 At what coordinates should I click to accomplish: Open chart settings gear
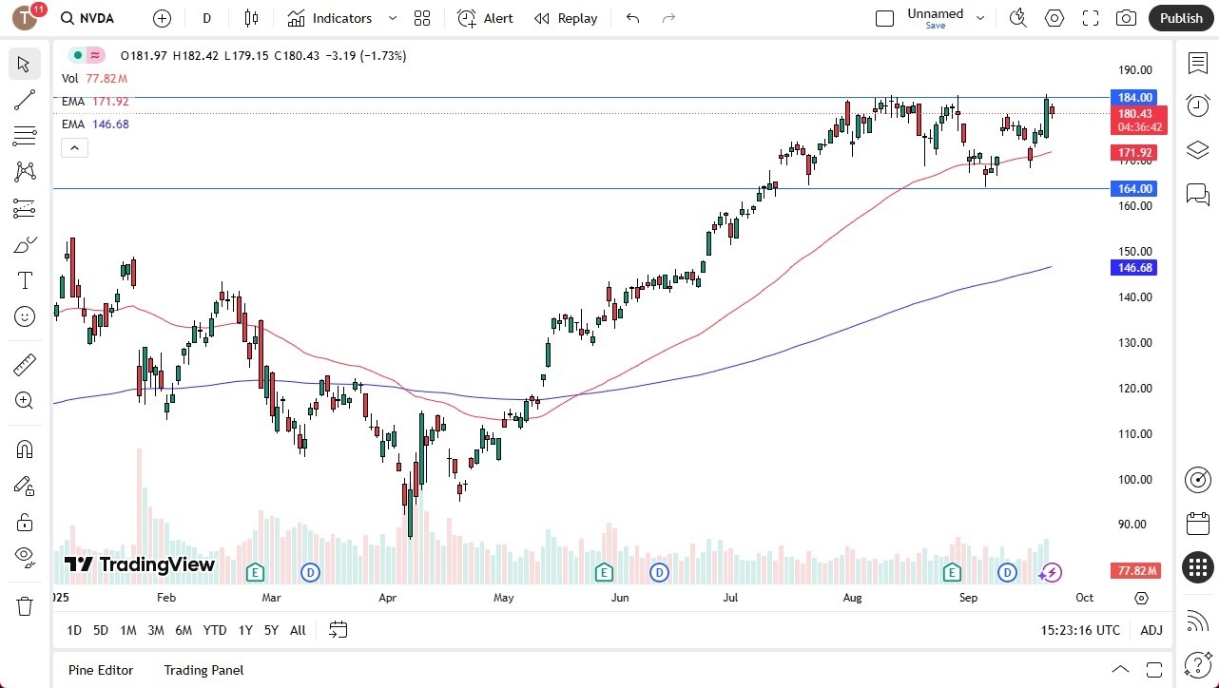click(x=1054, y=18)
